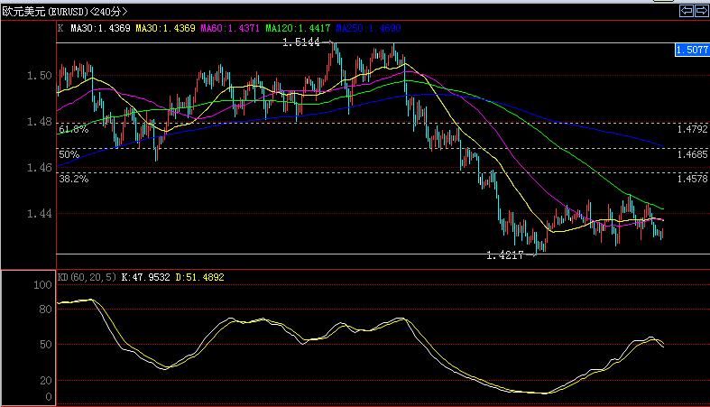Click the 1.4792 retracement price value
The height and width of the screenshot is (407, 710).
(x=692, y=129)
